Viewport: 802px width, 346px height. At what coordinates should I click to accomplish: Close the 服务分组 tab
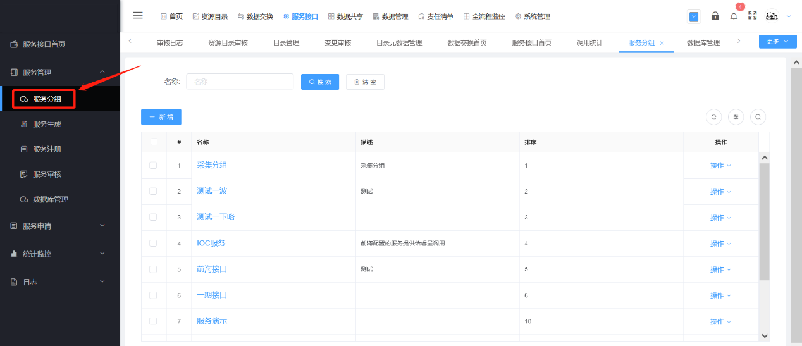(x=662, y=43)
